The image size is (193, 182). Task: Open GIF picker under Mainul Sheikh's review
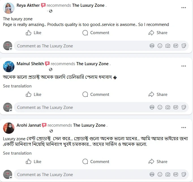point(176,107)
